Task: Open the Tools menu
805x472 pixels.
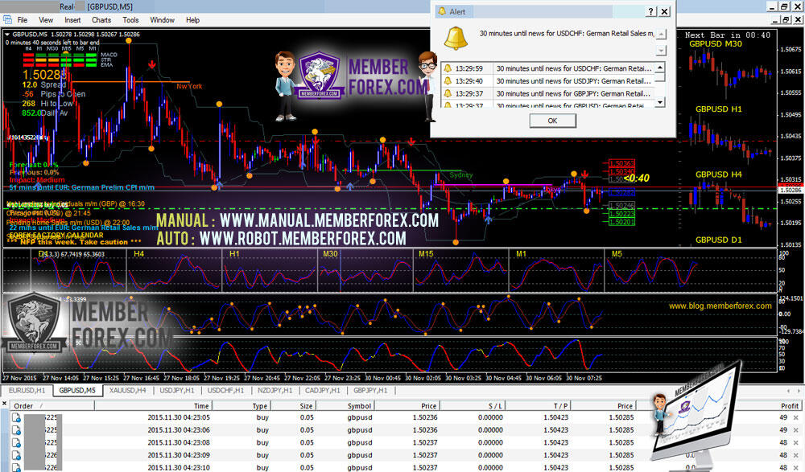Action: coord(130,20)
